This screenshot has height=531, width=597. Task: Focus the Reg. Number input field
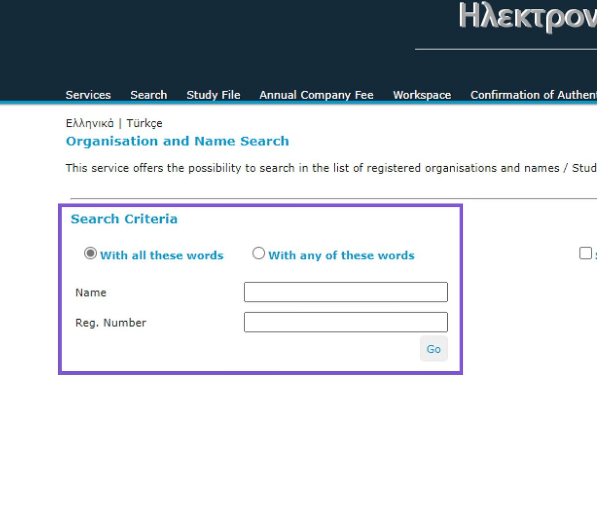(x=346, y=322)
